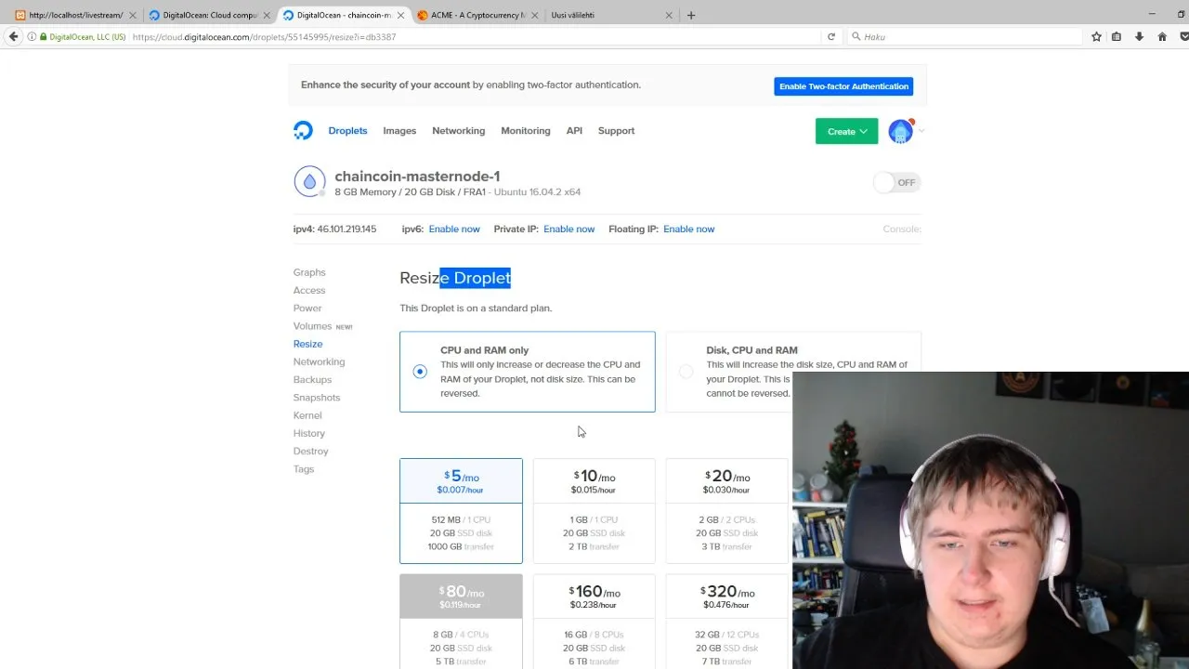Click the green padlock site identity icon
The height and width of the screenshot is (669, 1189).
click(44, 36)
